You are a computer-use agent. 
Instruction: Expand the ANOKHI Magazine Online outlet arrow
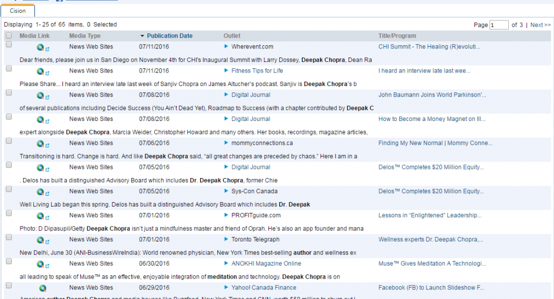[x=226, y=264]
